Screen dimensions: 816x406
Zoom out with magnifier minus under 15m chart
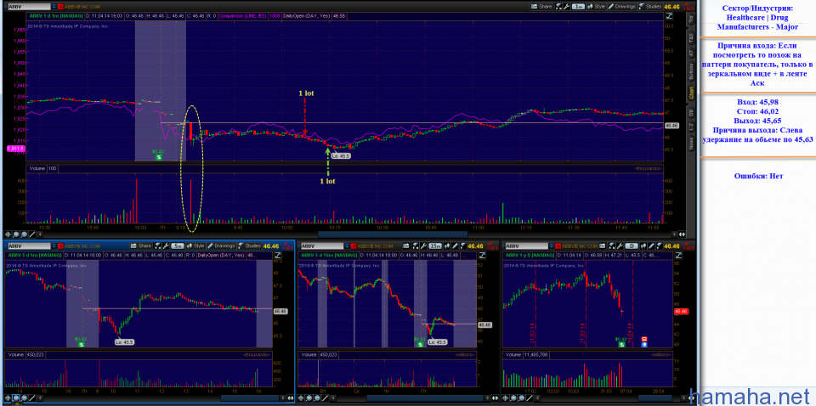[317, 398]
